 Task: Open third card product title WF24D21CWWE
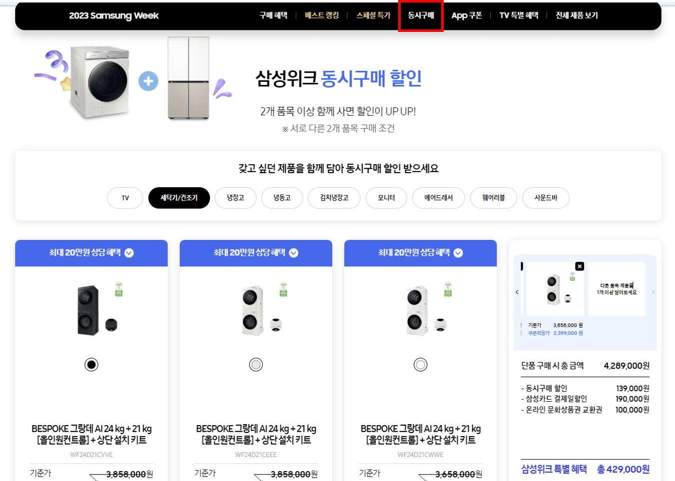click(x=420, y=434)
